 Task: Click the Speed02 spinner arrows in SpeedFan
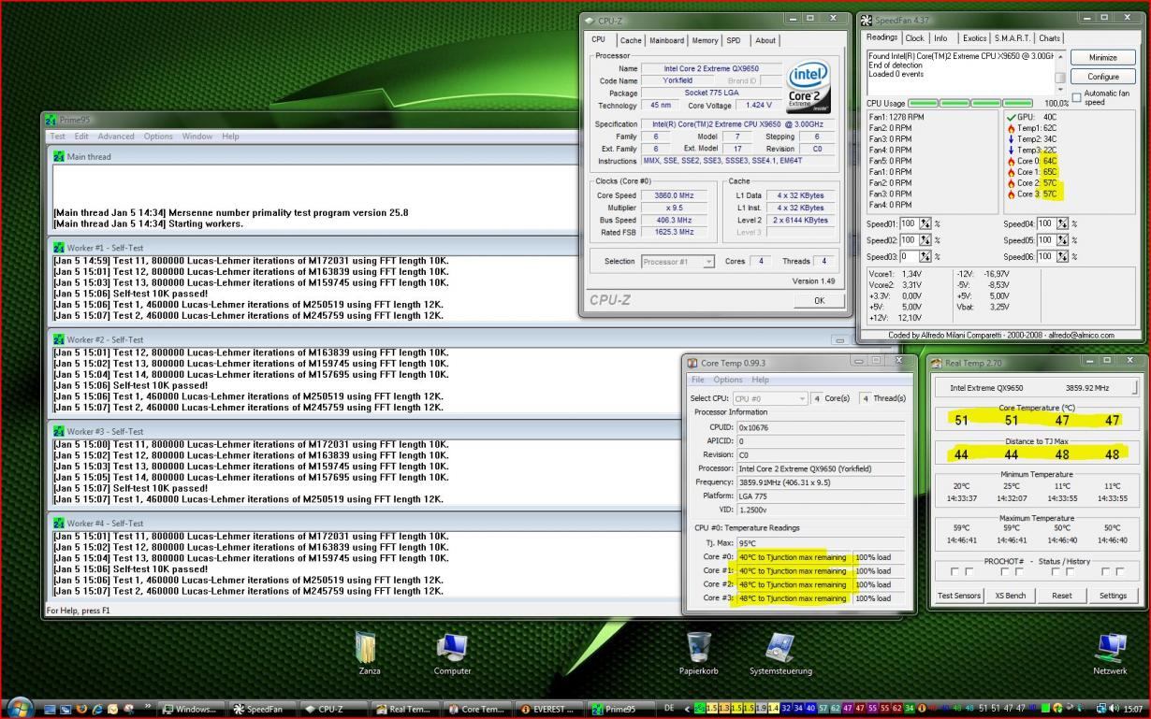pyautogui.click(x=925, y=240)
